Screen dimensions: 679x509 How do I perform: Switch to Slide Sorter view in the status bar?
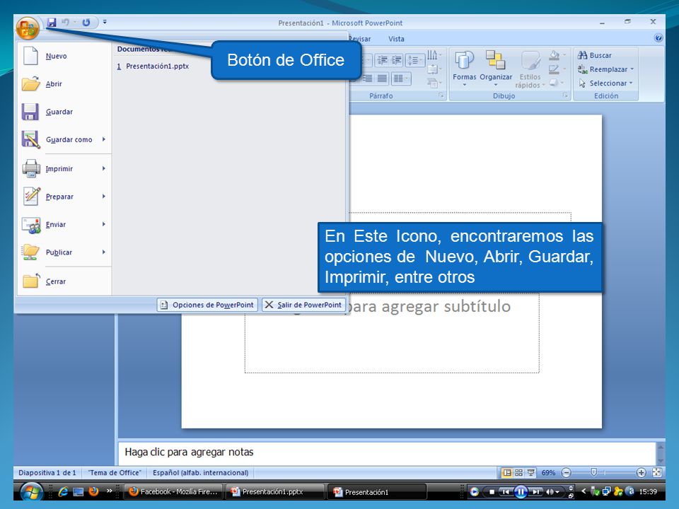pos(518,473)
